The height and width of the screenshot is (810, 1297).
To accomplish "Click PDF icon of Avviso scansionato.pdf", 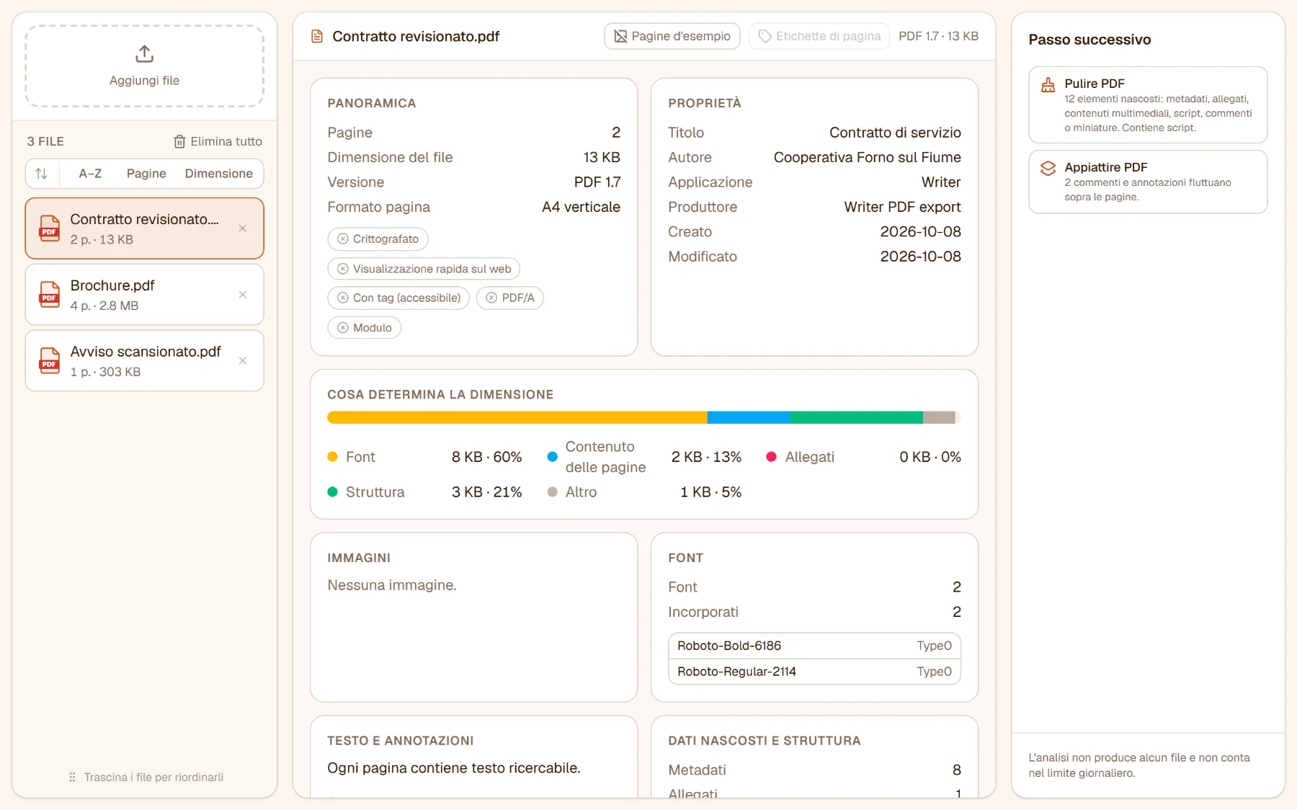I will point(49,361).
